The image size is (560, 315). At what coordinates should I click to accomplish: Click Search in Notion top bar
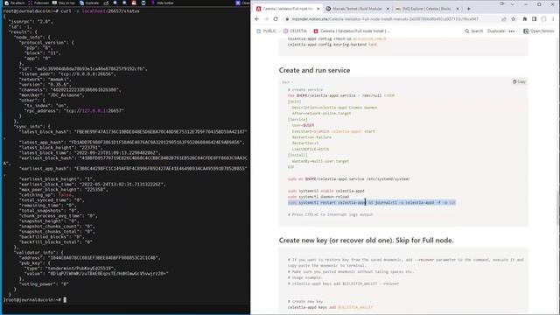tap(474, 31)
